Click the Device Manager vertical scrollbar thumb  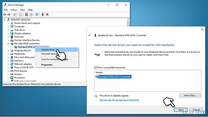click(128, 24)
